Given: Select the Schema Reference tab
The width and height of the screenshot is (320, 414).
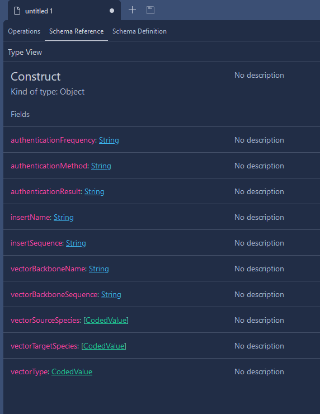Looking at the screenshot, I should (x=76, y=31).
